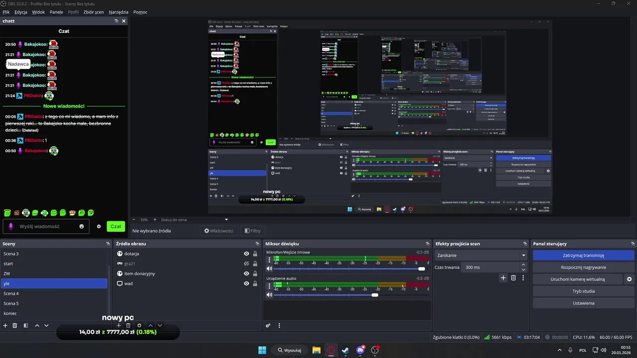Toggle lock on the dotacja source
The height and width of the screenshot is (358, 637).
(x=255, y=254)
